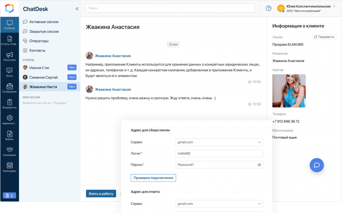Image resolution: width=342 pixels, height=213 pixels.
Task: Open the Боты section in sidebar
Action: pos(9,72)
